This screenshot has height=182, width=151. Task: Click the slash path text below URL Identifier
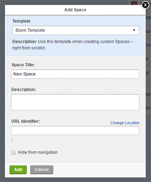pyautogui.click(x=12, y=140)
